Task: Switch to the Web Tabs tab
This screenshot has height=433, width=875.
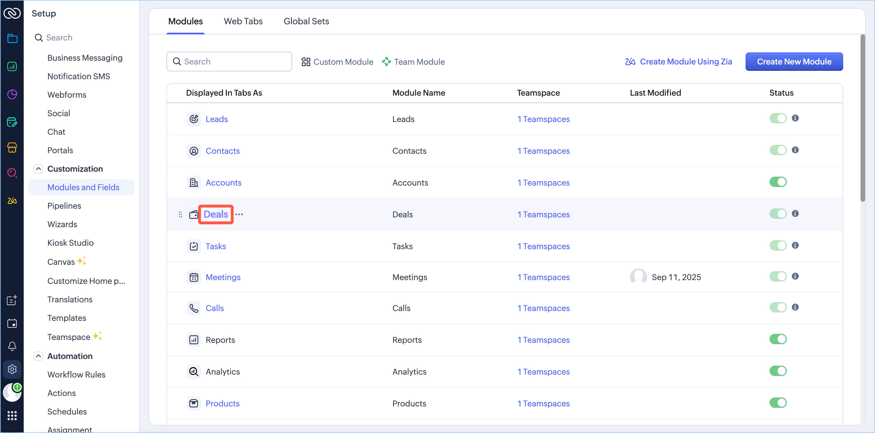Action: [x=243, y=21]
